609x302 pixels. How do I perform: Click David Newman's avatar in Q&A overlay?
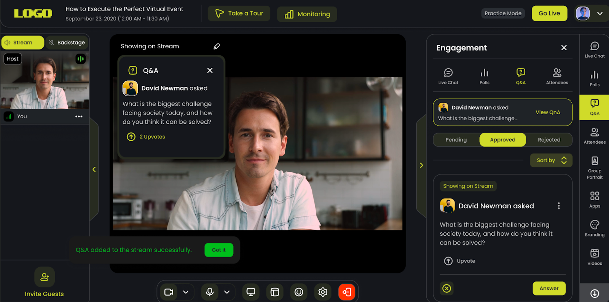pos(130,88)
